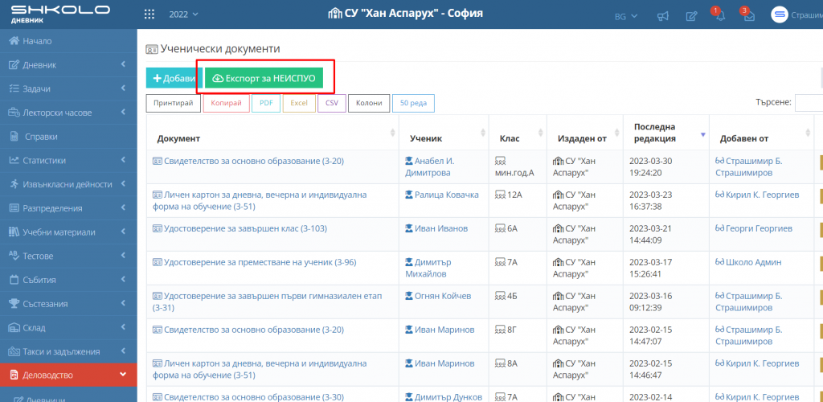Viewport: 823px width, 402px height.
Task: Open the Колони visibility button
Action: click(x=369, y=104)
